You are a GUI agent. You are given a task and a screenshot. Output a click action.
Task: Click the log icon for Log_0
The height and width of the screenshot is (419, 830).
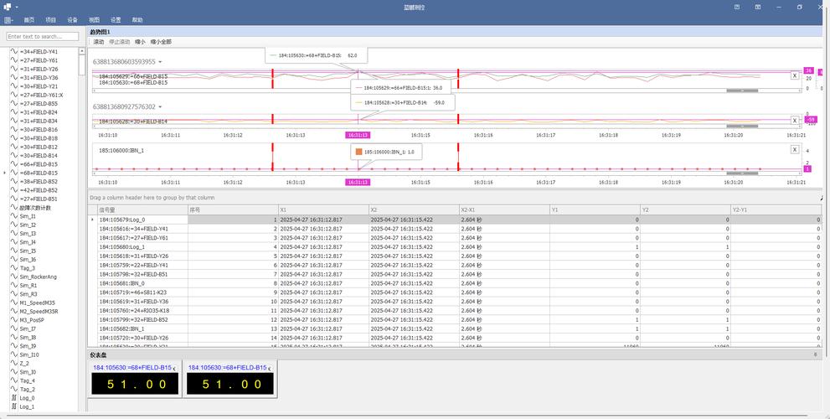[14, 398]
